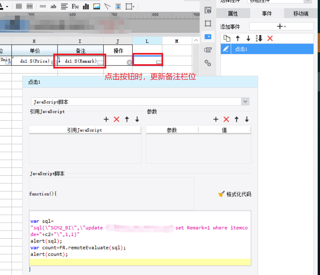Select column H header
The image size is (320, 275).
click(x=34, y=41)
